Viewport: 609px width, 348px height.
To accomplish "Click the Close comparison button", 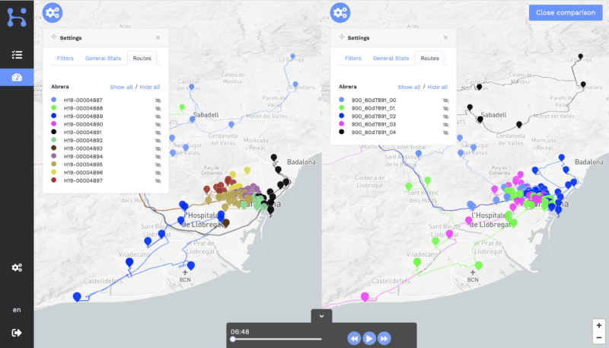I will coord(565,12).
